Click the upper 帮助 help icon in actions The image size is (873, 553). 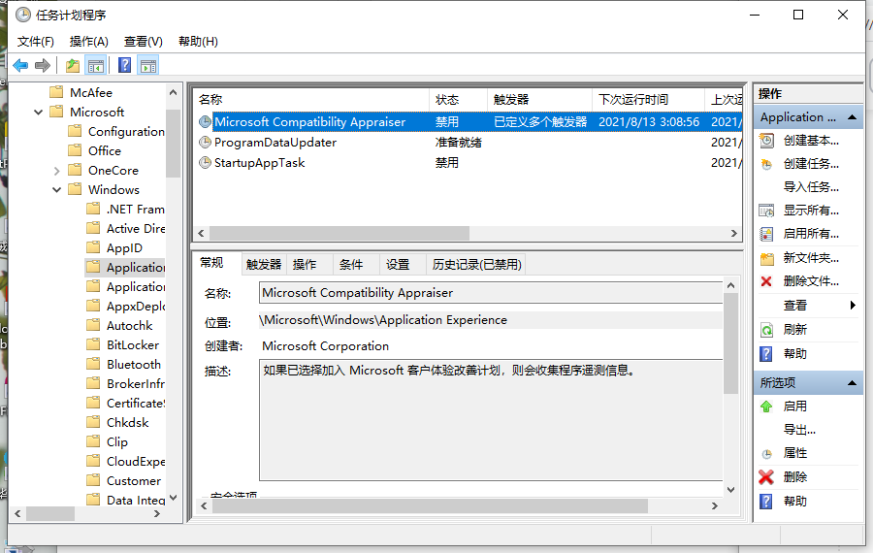(766, 354)
